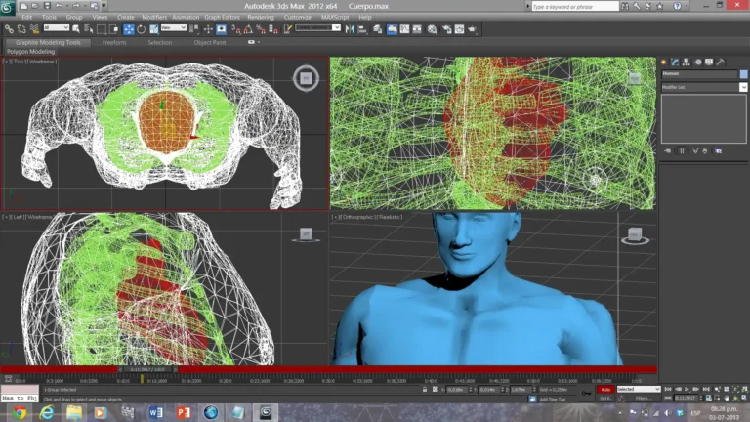Select the Move transform tool

128,29
